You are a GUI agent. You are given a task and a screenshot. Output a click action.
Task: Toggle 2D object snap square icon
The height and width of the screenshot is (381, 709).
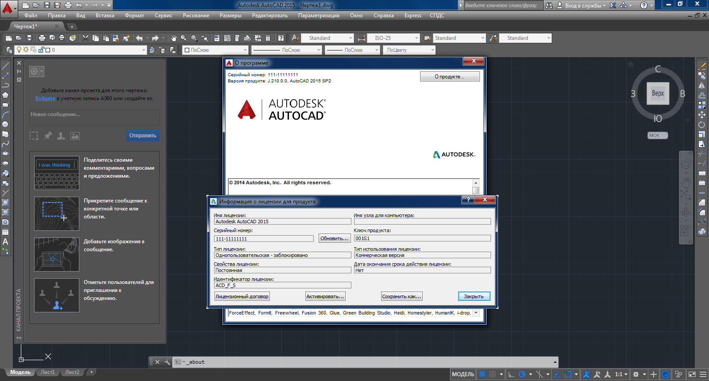click(x=568, y=374)
